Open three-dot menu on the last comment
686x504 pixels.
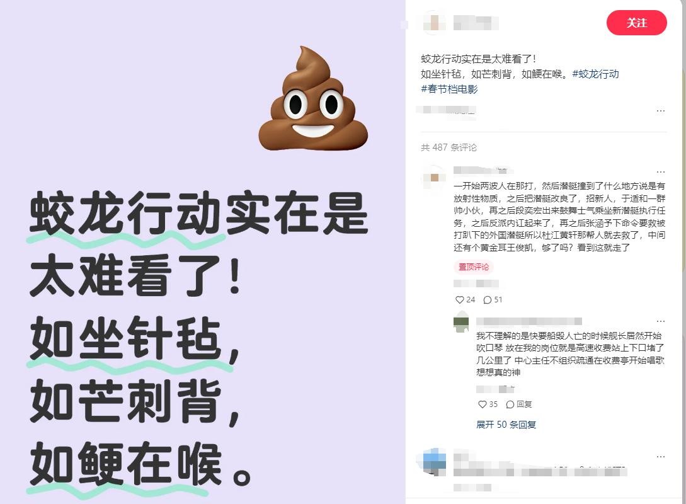(661, 457)
